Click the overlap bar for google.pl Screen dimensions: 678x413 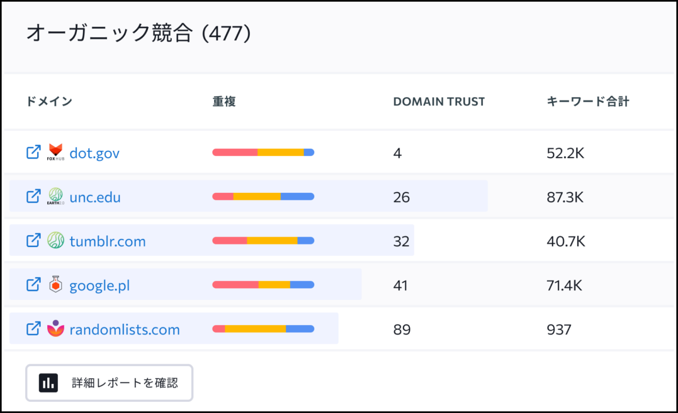(263, 284)
